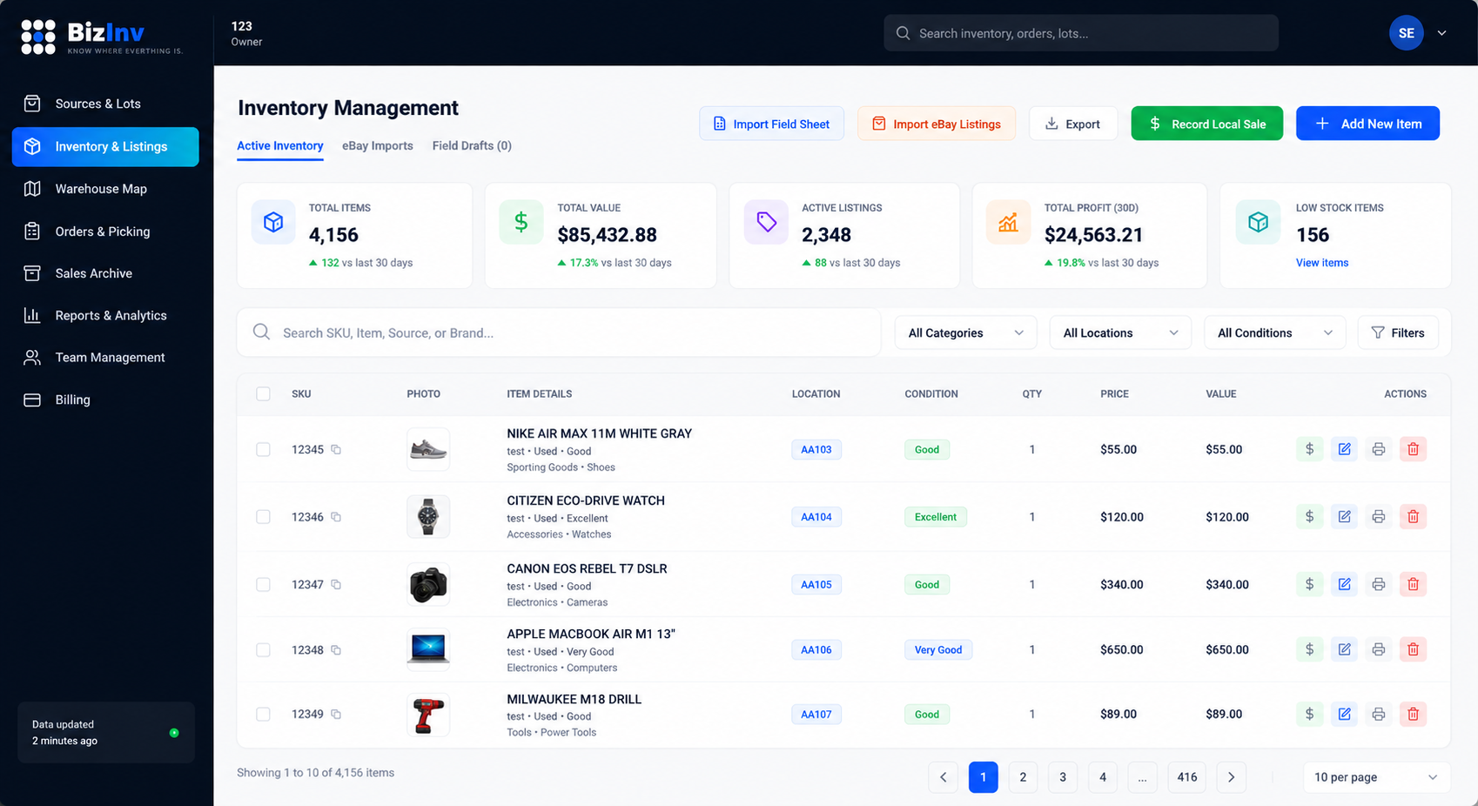The height and width of the screenshot is (806, 1478).
Task: Edit the Milwaukee M18 Drill item
Action: point(1344,714)
